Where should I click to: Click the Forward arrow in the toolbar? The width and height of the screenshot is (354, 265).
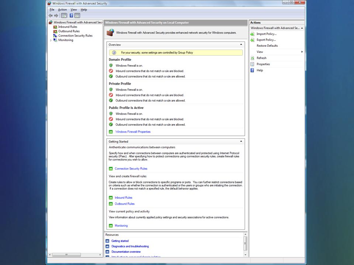pyautogui.click(x=56, y=15)
